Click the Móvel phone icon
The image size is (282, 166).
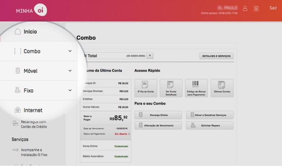click(18, 71)
